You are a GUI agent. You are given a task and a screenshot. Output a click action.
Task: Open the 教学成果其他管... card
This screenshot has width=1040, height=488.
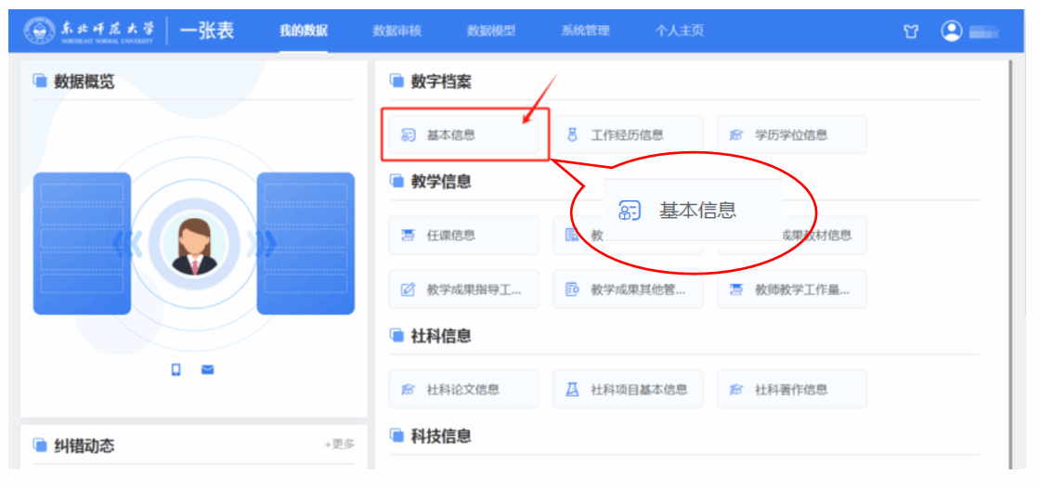(x=628, y=289)
